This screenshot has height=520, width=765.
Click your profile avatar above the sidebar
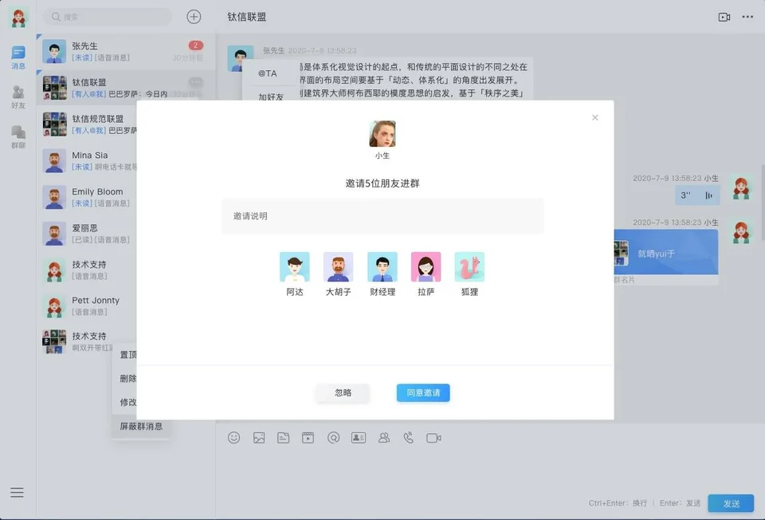click(18, 18)
